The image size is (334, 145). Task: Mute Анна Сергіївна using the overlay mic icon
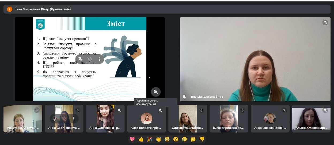click(64, 118)
